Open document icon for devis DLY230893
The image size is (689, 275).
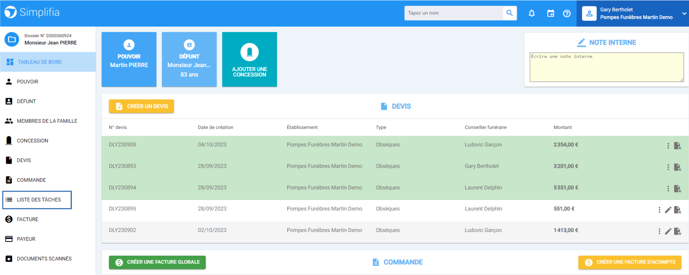(x=678, y=167)
